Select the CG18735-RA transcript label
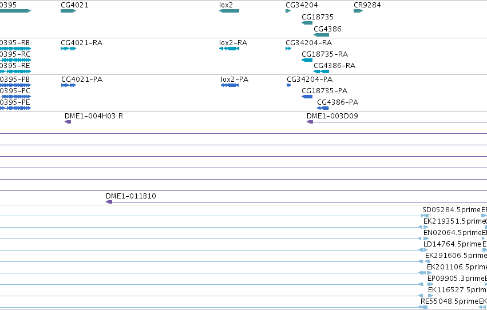 [x=324, y=54]
